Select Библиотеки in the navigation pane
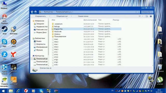 40,38
